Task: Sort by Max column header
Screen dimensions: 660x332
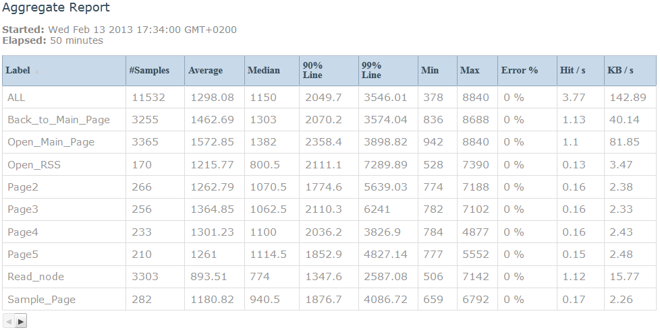Action: [477, 71]
